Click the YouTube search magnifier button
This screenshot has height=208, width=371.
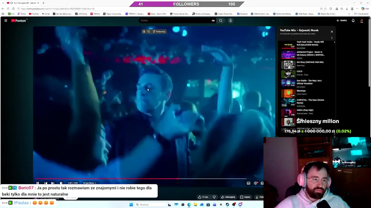click(x=221, y=21)
